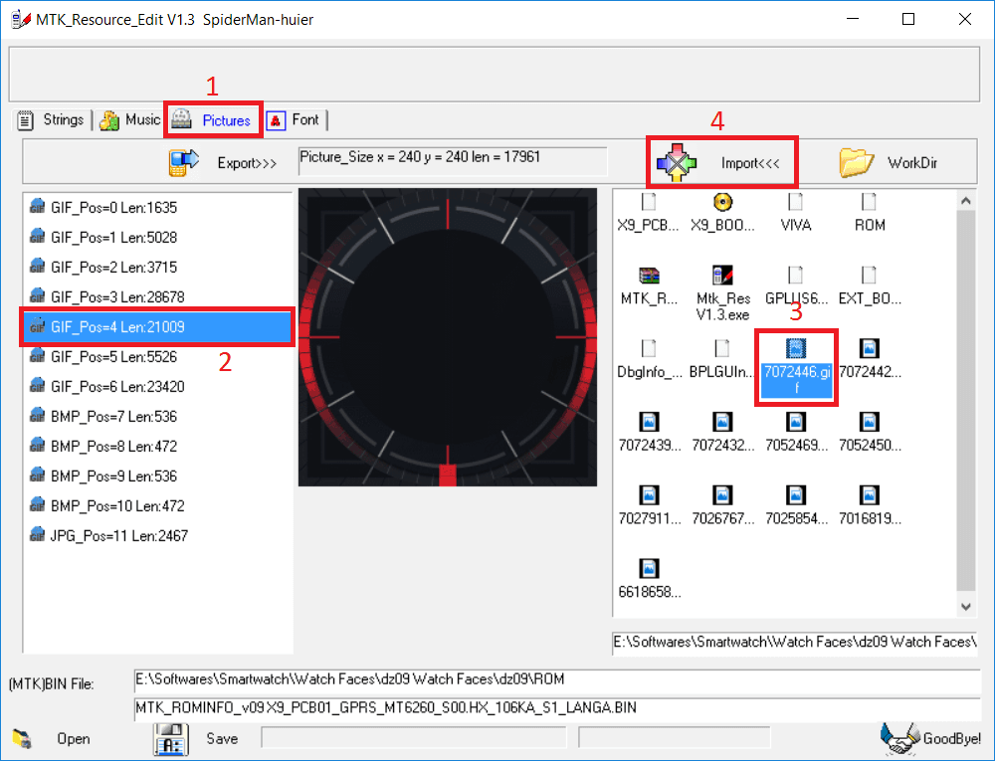Switch to the Music tab
The height and width of the screenshot is (761, 995).
coord(129,120)
